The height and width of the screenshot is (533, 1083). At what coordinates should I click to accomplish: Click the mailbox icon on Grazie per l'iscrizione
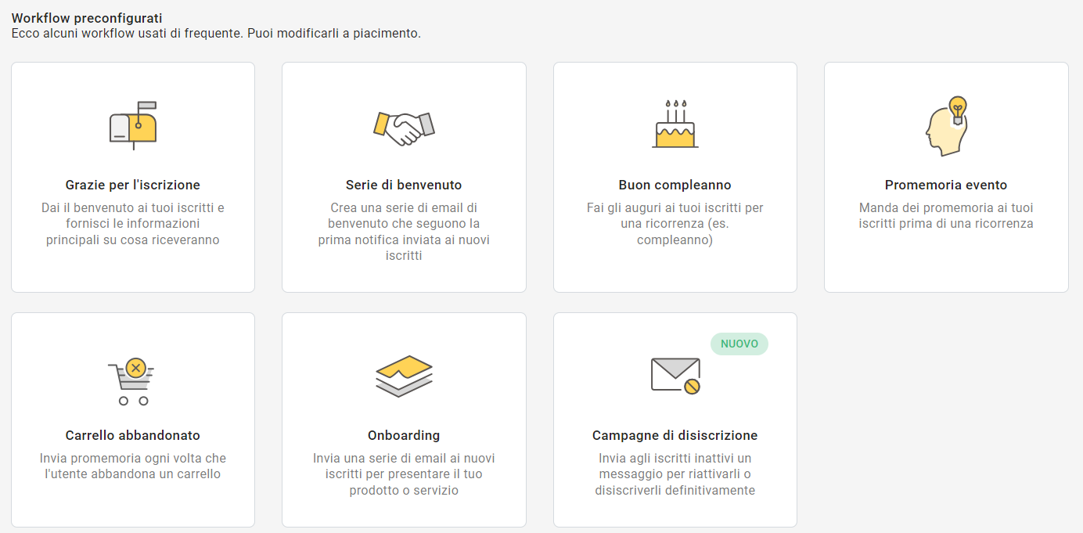coord(131,125)
